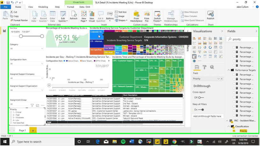
Task: Open the Priority field well dropdown arrow
Action: tap(219, 79)
